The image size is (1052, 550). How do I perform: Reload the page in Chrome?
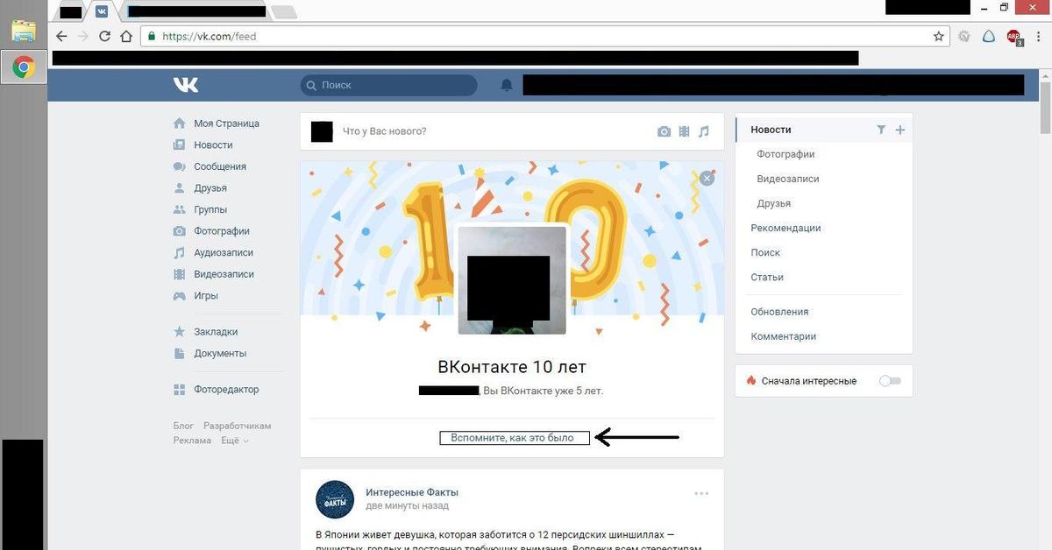click(x=104, y=37)
